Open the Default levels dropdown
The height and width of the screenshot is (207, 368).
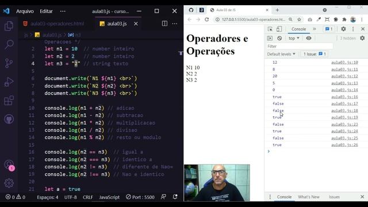tap(281, 54)
